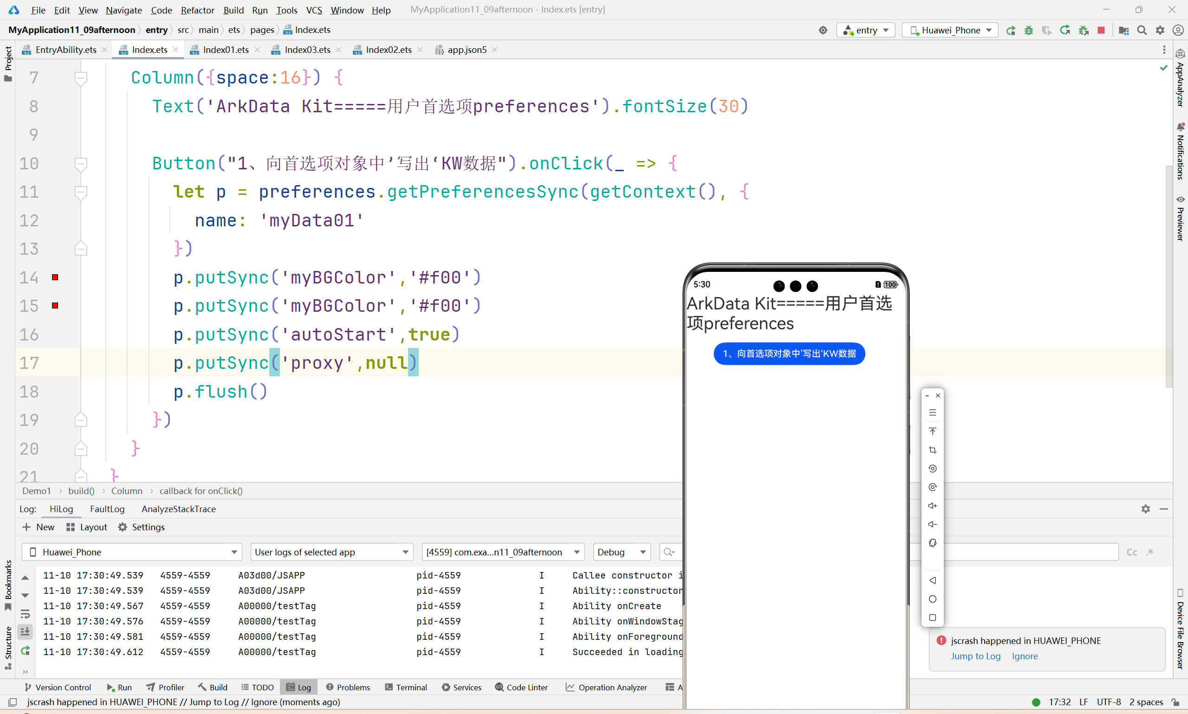Screen dimensions: 1188x714
Task: Toggle match case Cc in log search
Action: 1132,552
